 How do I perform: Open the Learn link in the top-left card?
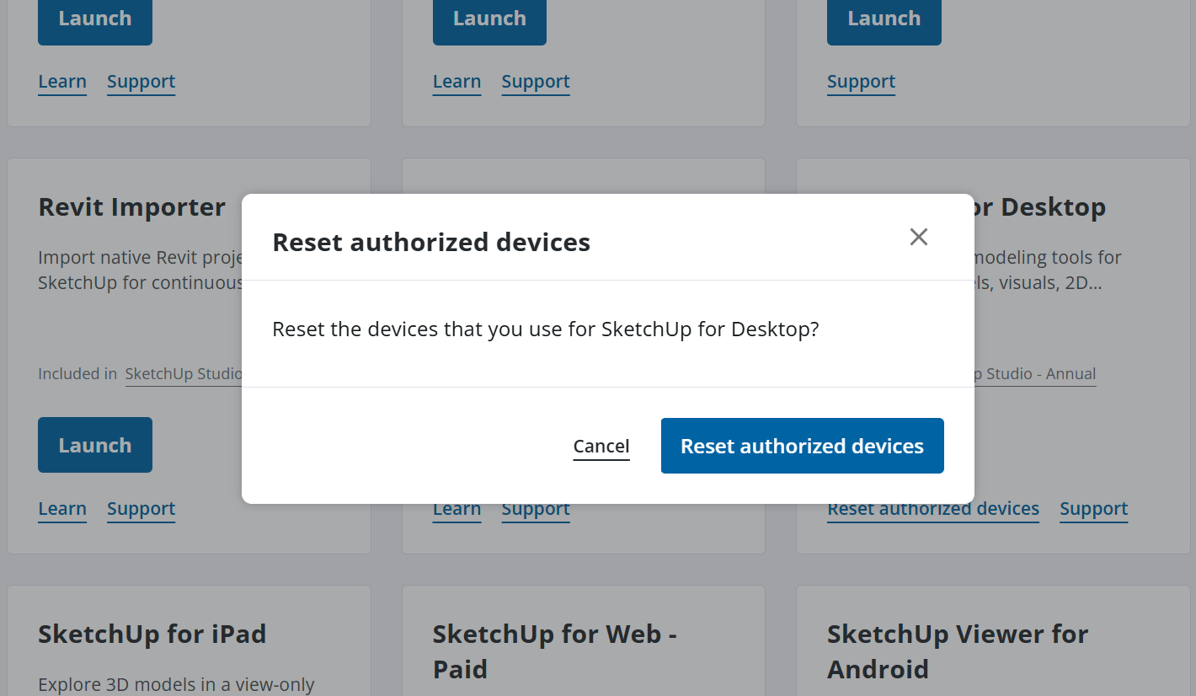coord(61,81)
